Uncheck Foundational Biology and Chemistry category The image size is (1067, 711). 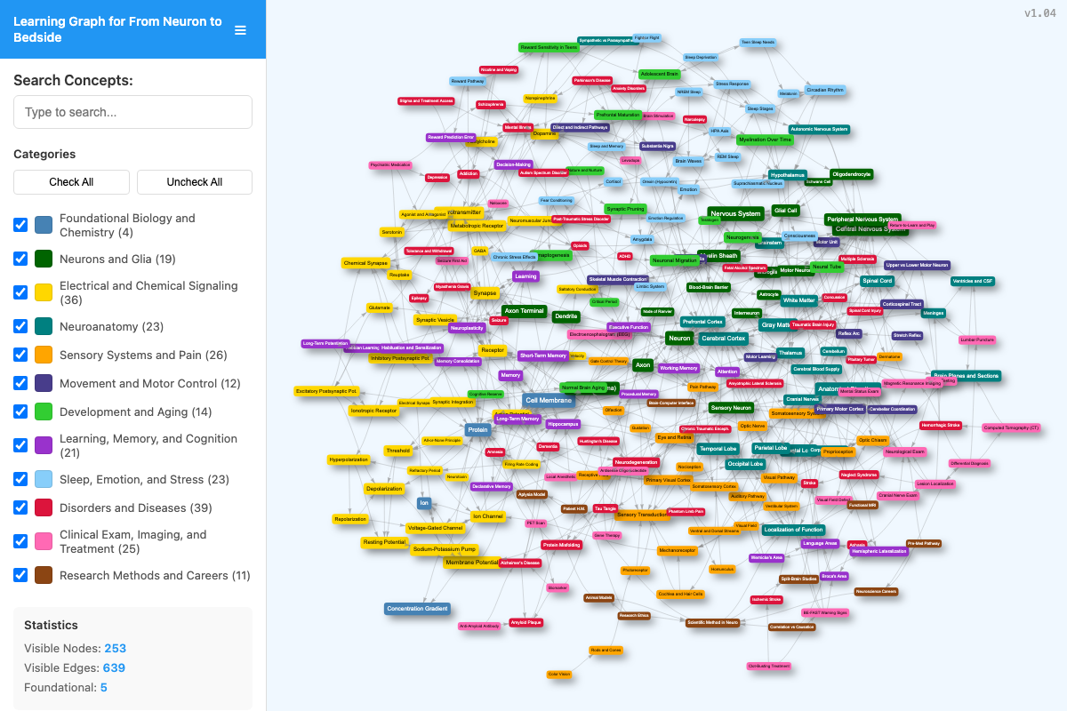(20, 225)
